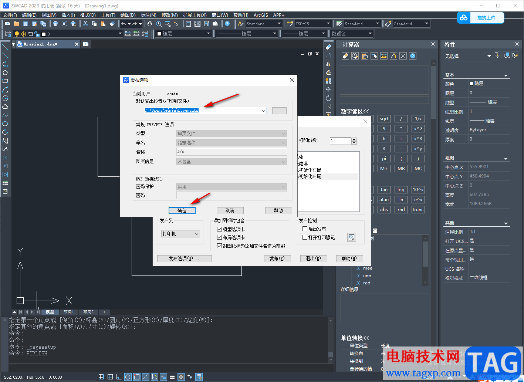Click the color control 随层 swatch dropdown
The image size is (524, 382).
coord(184,34)
